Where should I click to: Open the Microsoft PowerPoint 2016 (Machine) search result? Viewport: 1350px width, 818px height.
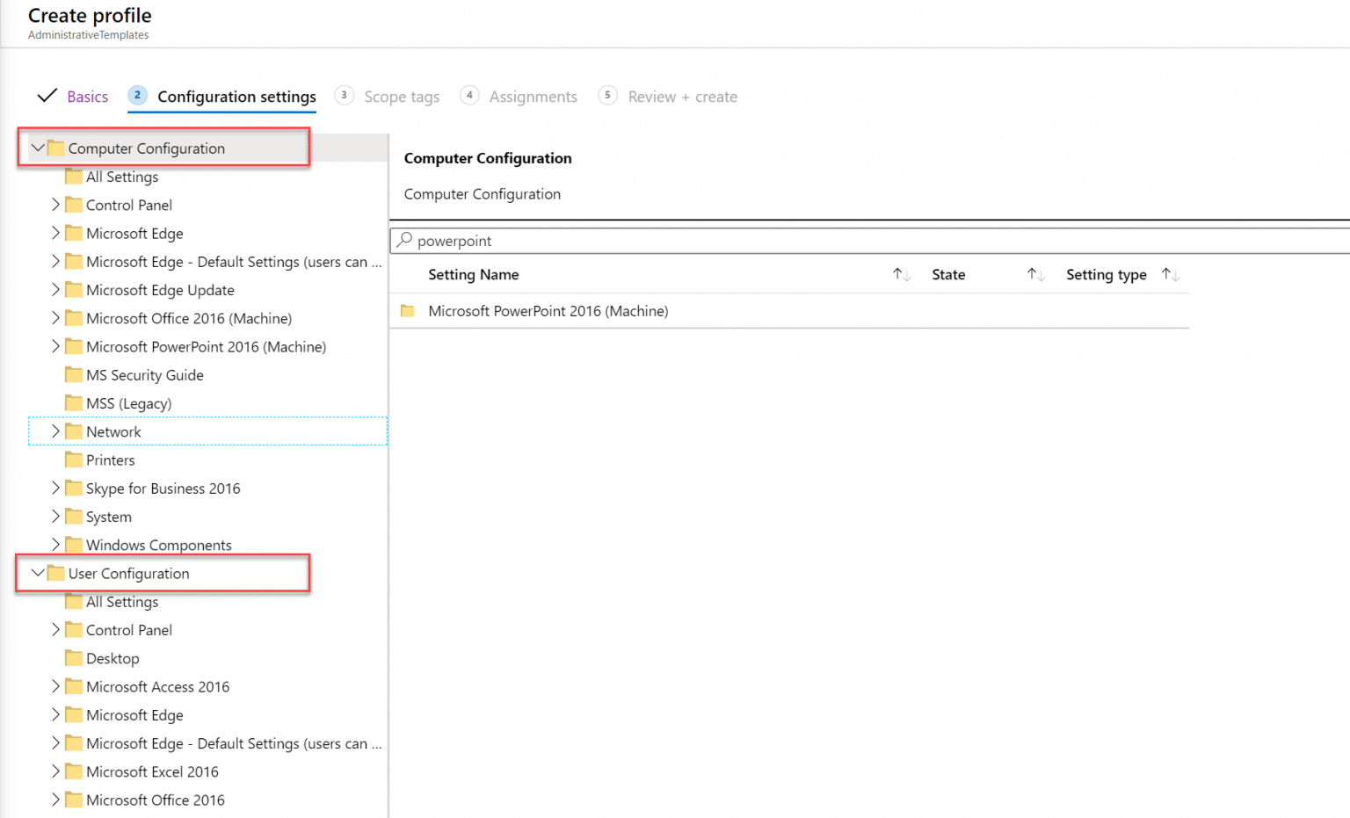pyautogui.click(x=547, y=310)
